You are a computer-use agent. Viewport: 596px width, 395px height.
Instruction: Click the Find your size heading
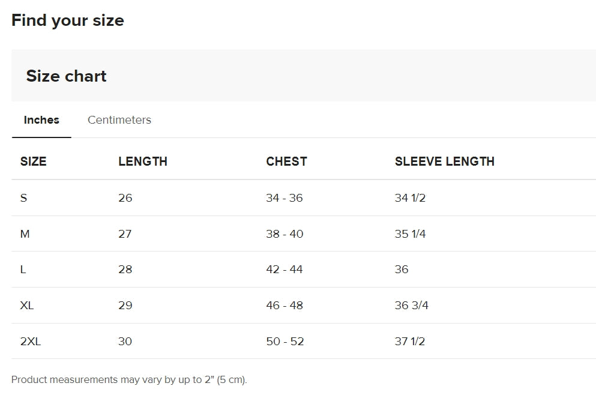pyautogui.click(x=68, y=20)
